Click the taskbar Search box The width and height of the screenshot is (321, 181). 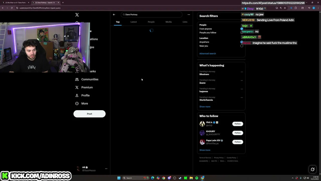point(135,178)
